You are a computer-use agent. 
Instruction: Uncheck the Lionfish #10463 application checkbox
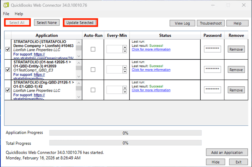[8, 49]
